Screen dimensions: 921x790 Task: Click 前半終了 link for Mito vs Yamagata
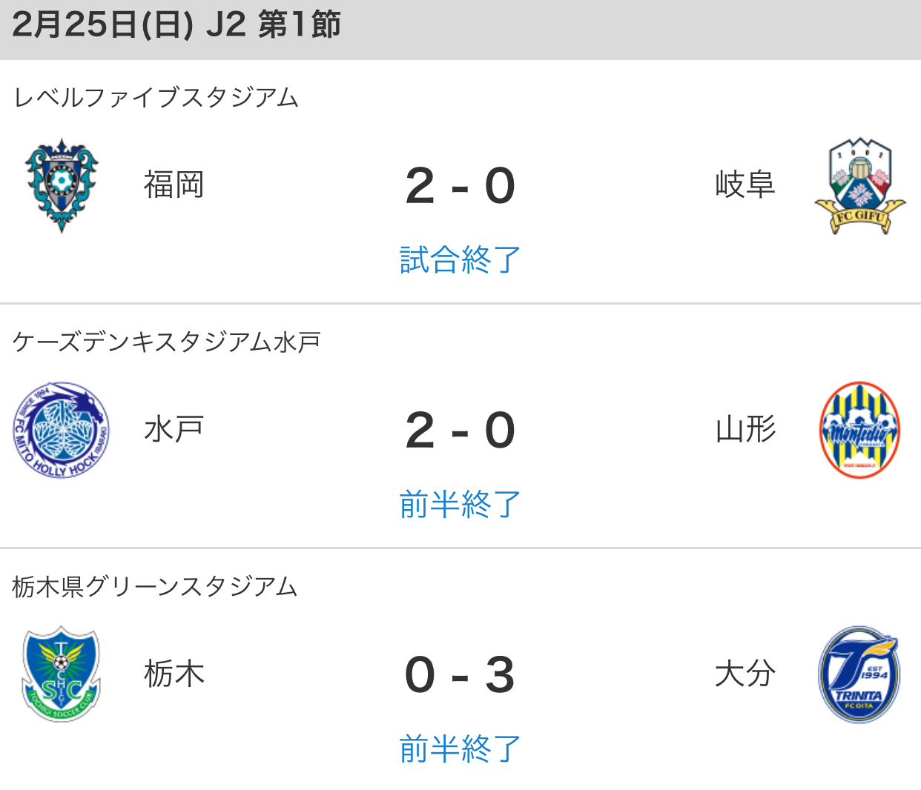[x=460, y=505]
